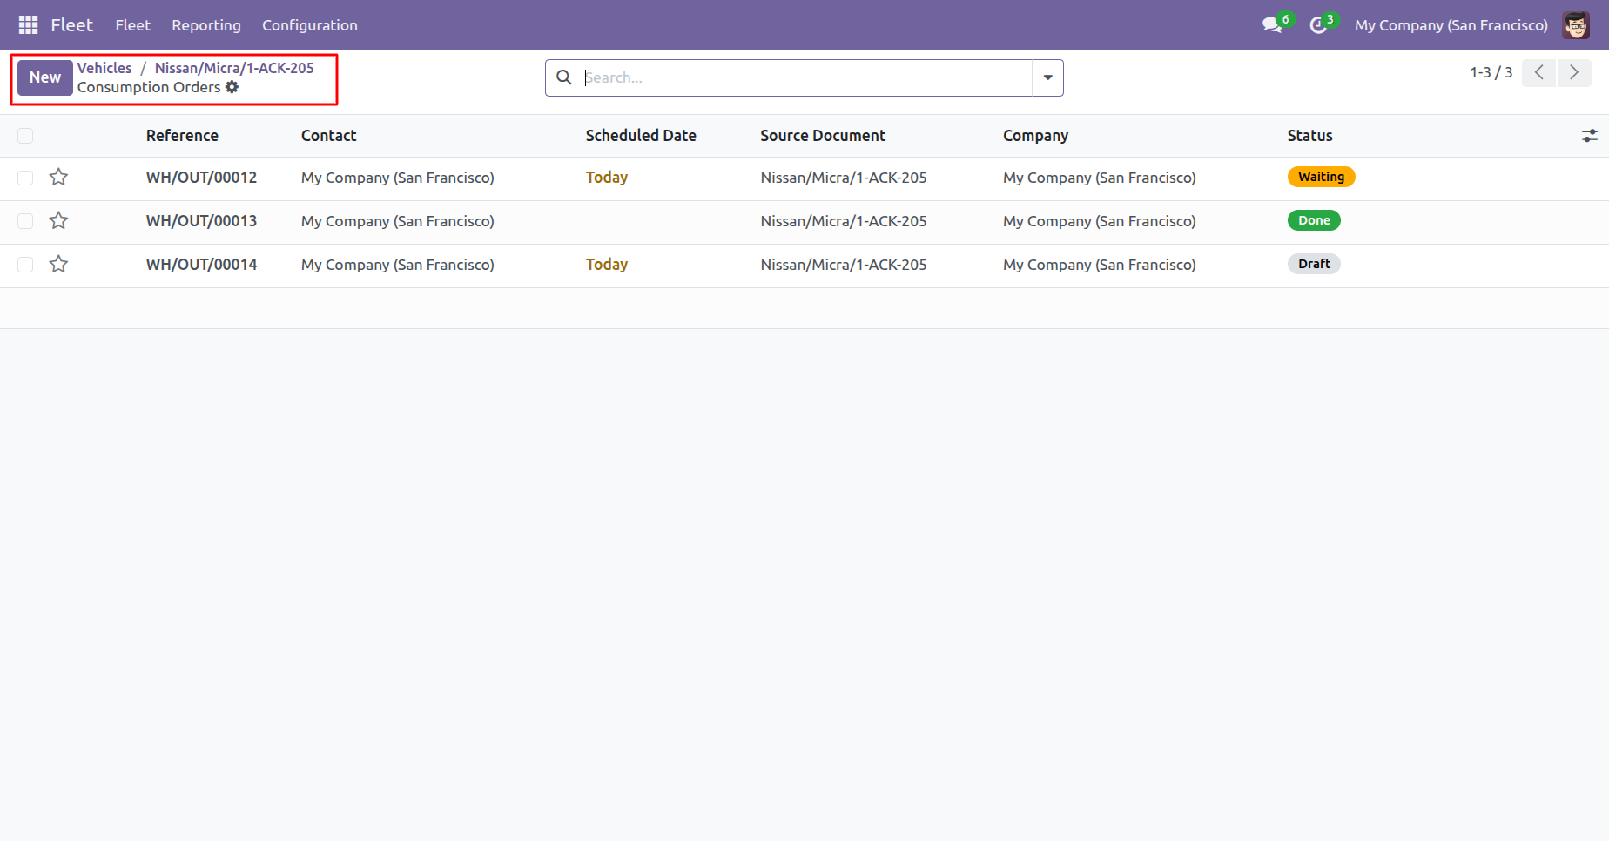1609x841 pixels.
Task: Open the conversations chat icon
Action: [1273, 25]
